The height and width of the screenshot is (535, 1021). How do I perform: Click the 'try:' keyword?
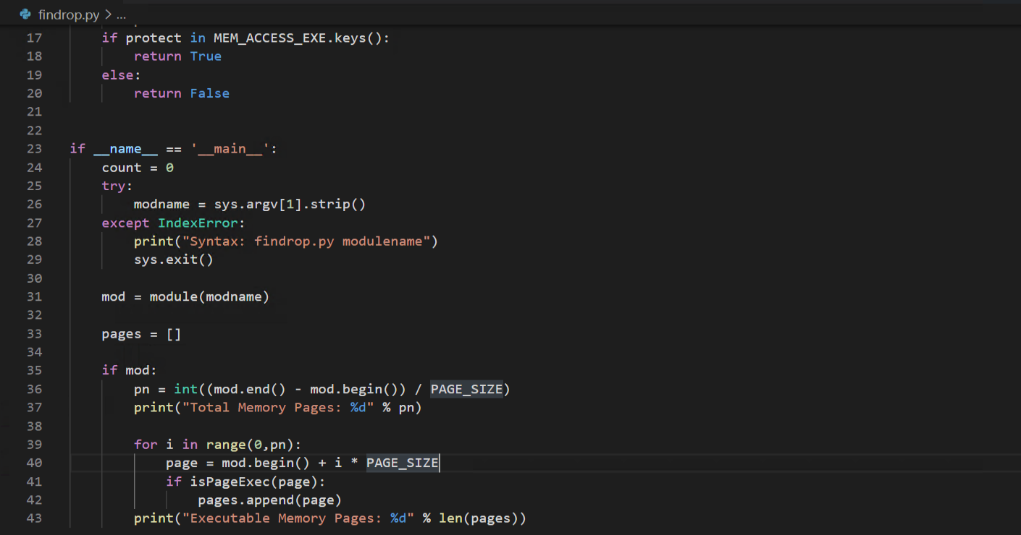point(117,186)
